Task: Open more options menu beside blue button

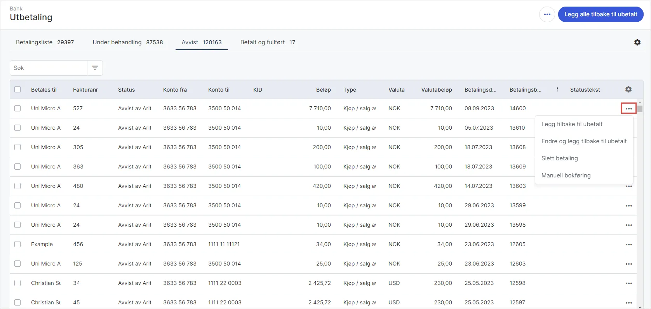Action: click(x=547, y=14)
